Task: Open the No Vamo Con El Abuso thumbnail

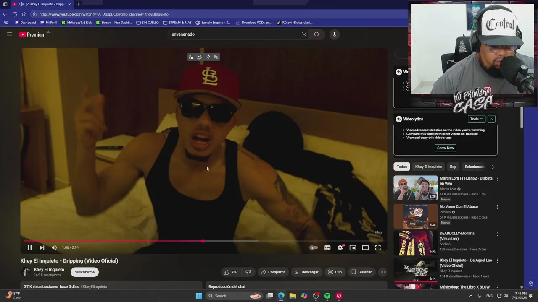Action: click(x=416, y=216)
